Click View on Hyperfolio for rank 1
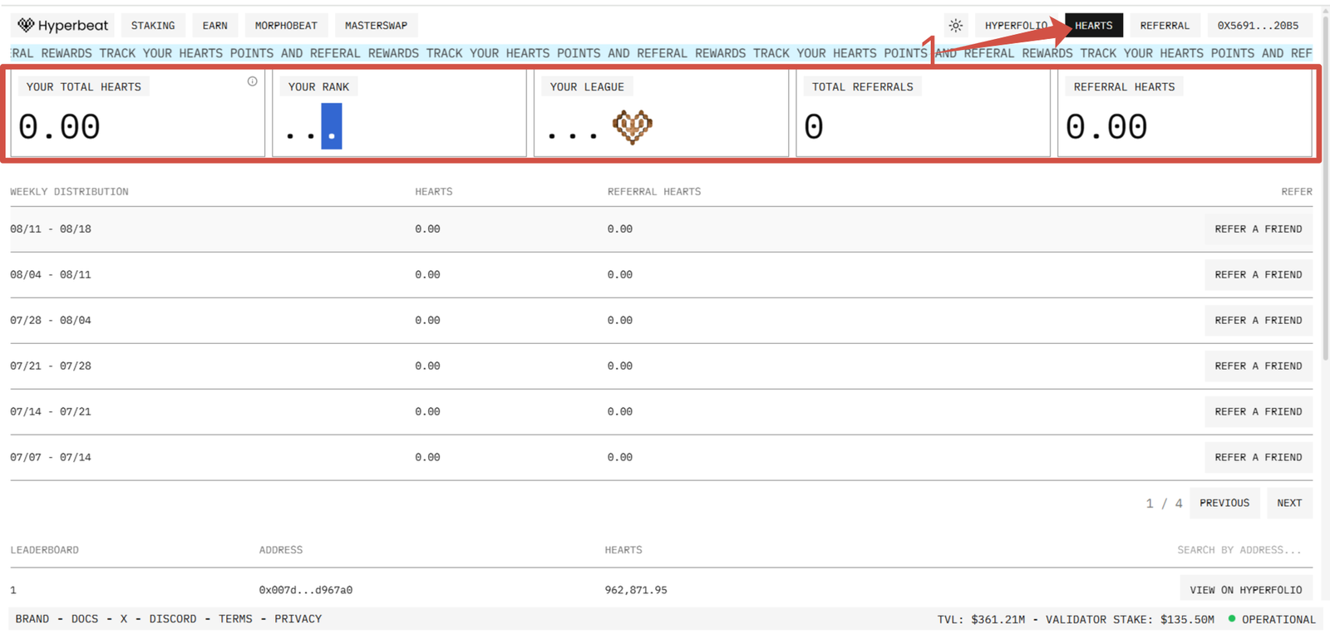Viewport: 1330px width, 634px height. tap(1245, 590)
